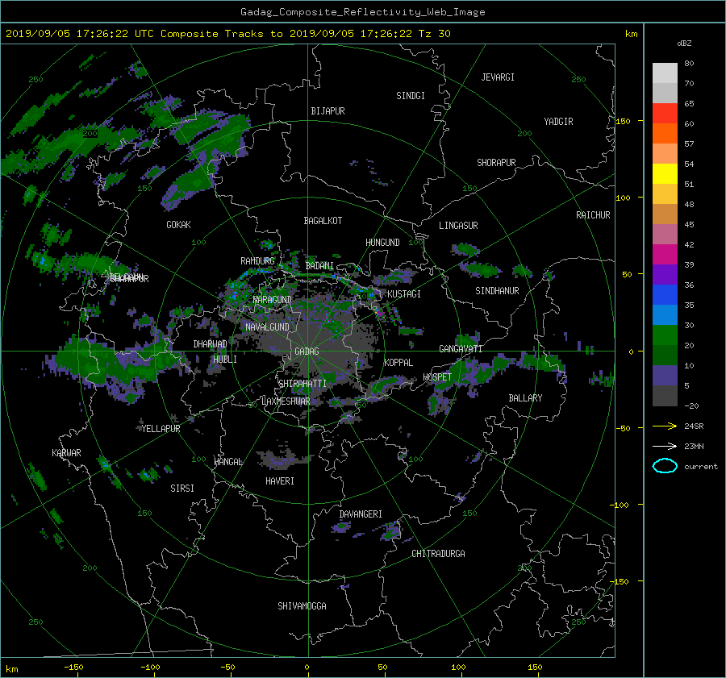Select the HAVERI label
726x678 pixels.
280,481
